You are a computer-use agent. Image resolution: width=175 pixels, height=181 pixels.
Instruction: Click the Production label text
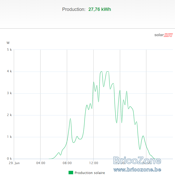[x=74, y=9]
